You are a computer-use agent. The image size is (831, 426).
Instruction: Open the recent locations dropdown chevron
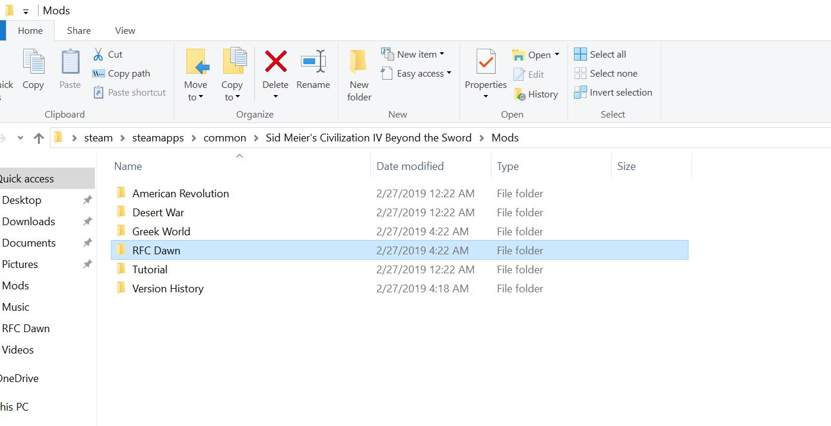tap(20, 138)
